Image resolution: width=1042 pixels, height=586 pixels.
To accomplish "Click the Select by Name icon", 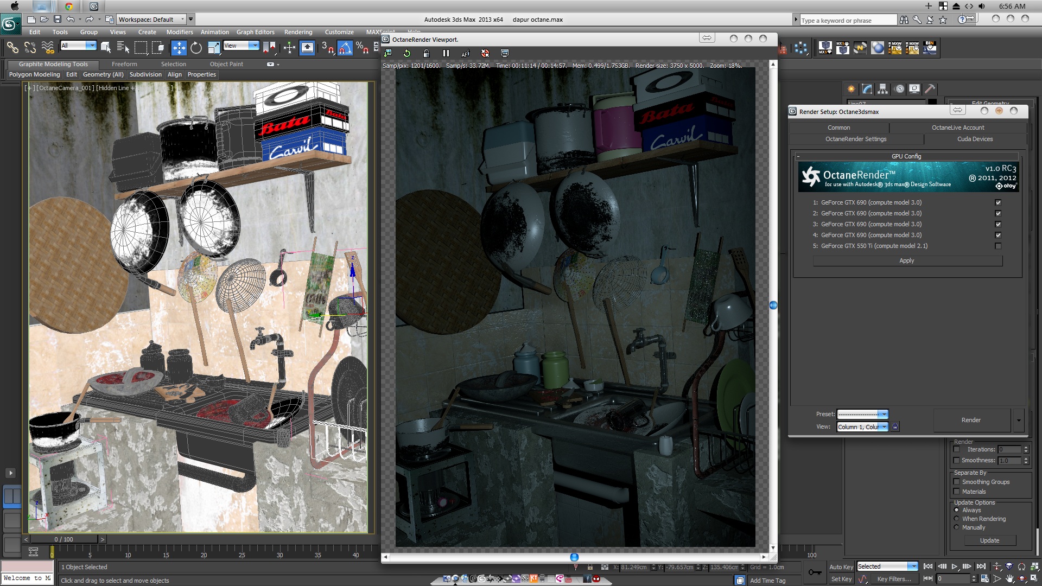I will (x=123, y=48).
